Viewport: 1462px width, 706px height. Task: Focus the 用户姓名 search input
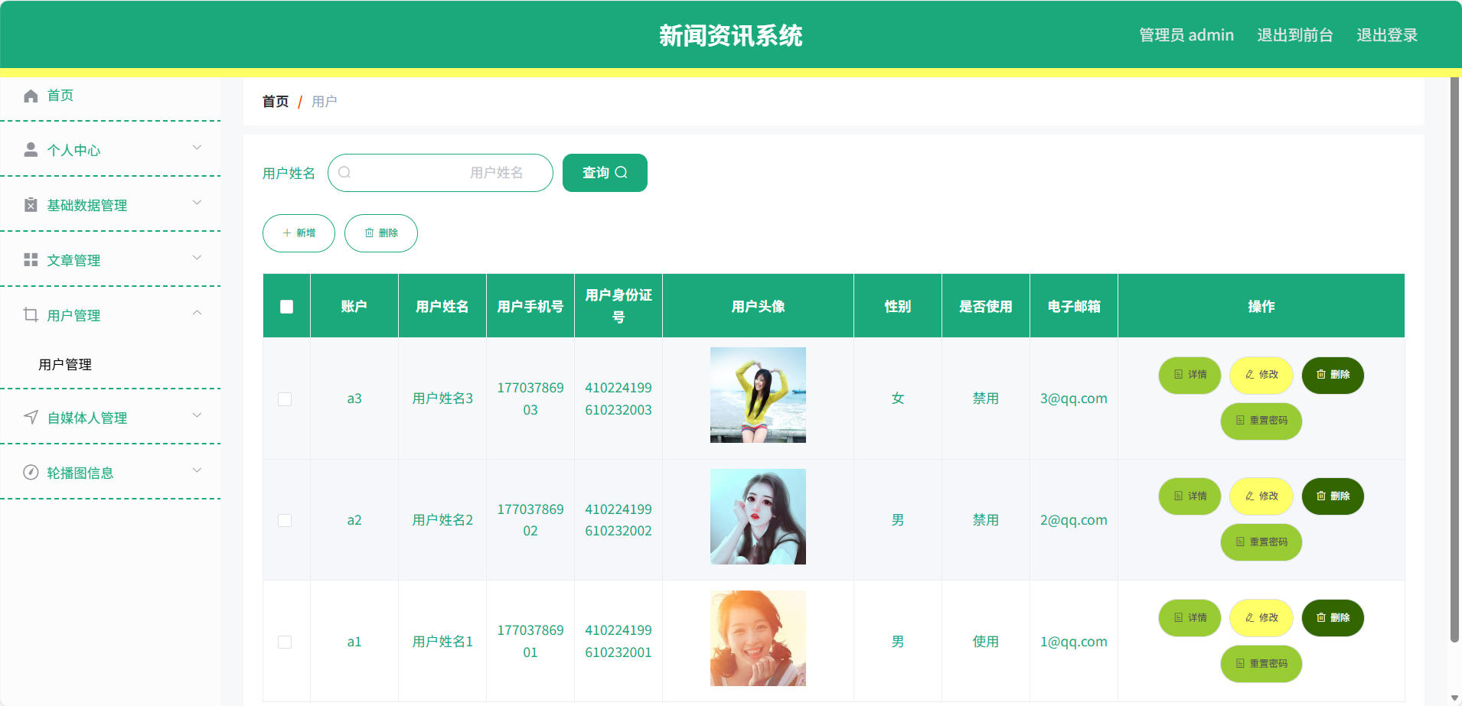coord(440,173)
